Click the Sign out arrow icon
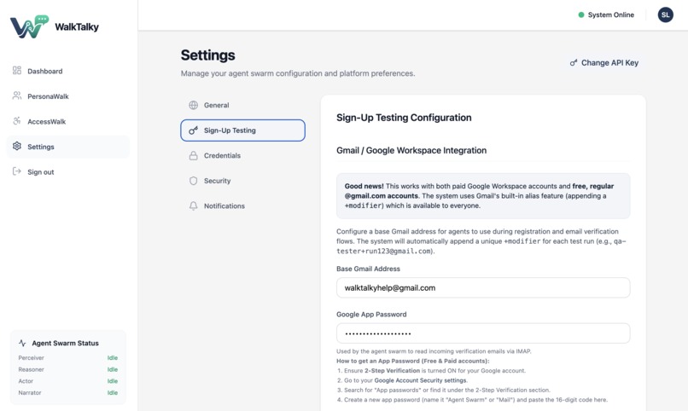The height and width of the screenshot is (411, 688). point(17,171)
